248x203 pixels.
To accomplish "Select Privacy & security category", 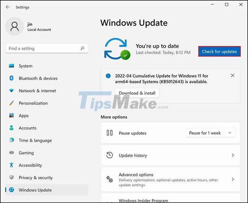I will point(47,177).
